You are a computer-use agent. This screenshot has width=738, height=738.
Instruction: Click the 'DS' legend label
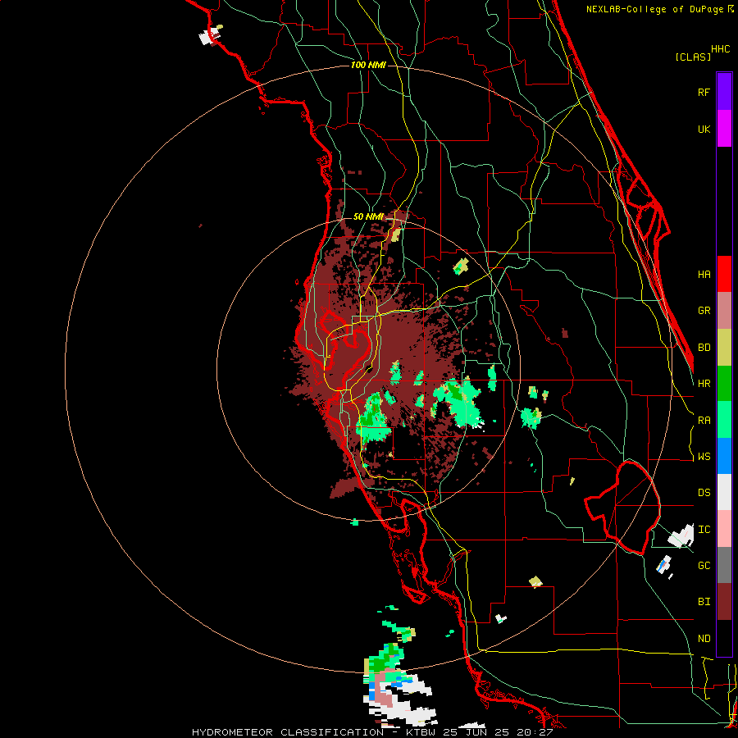pyautogui.click(x=704, y=492)
